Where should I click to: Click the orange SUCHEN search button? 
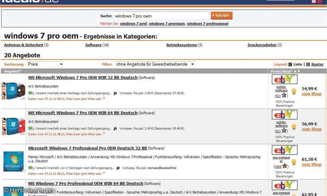tap(222, 16)
